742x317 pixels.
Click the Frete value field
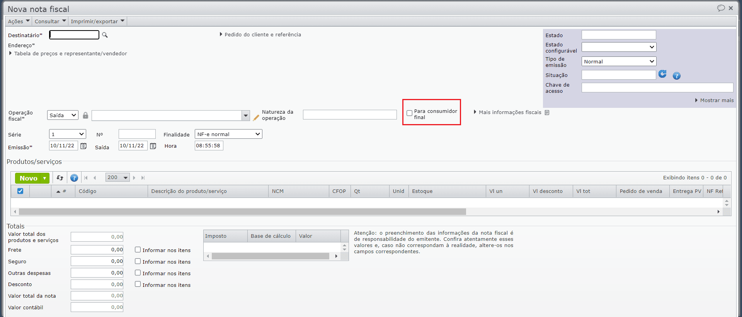97,250
